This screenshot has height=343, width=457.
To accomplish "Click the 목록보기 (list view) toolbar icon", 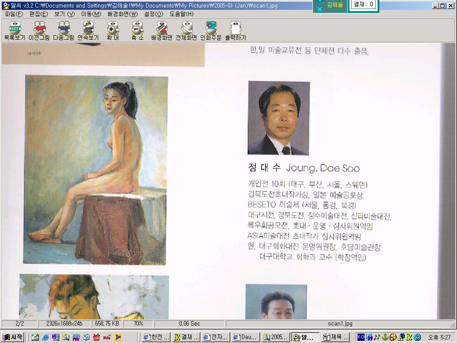I will [x=15, y=31].
